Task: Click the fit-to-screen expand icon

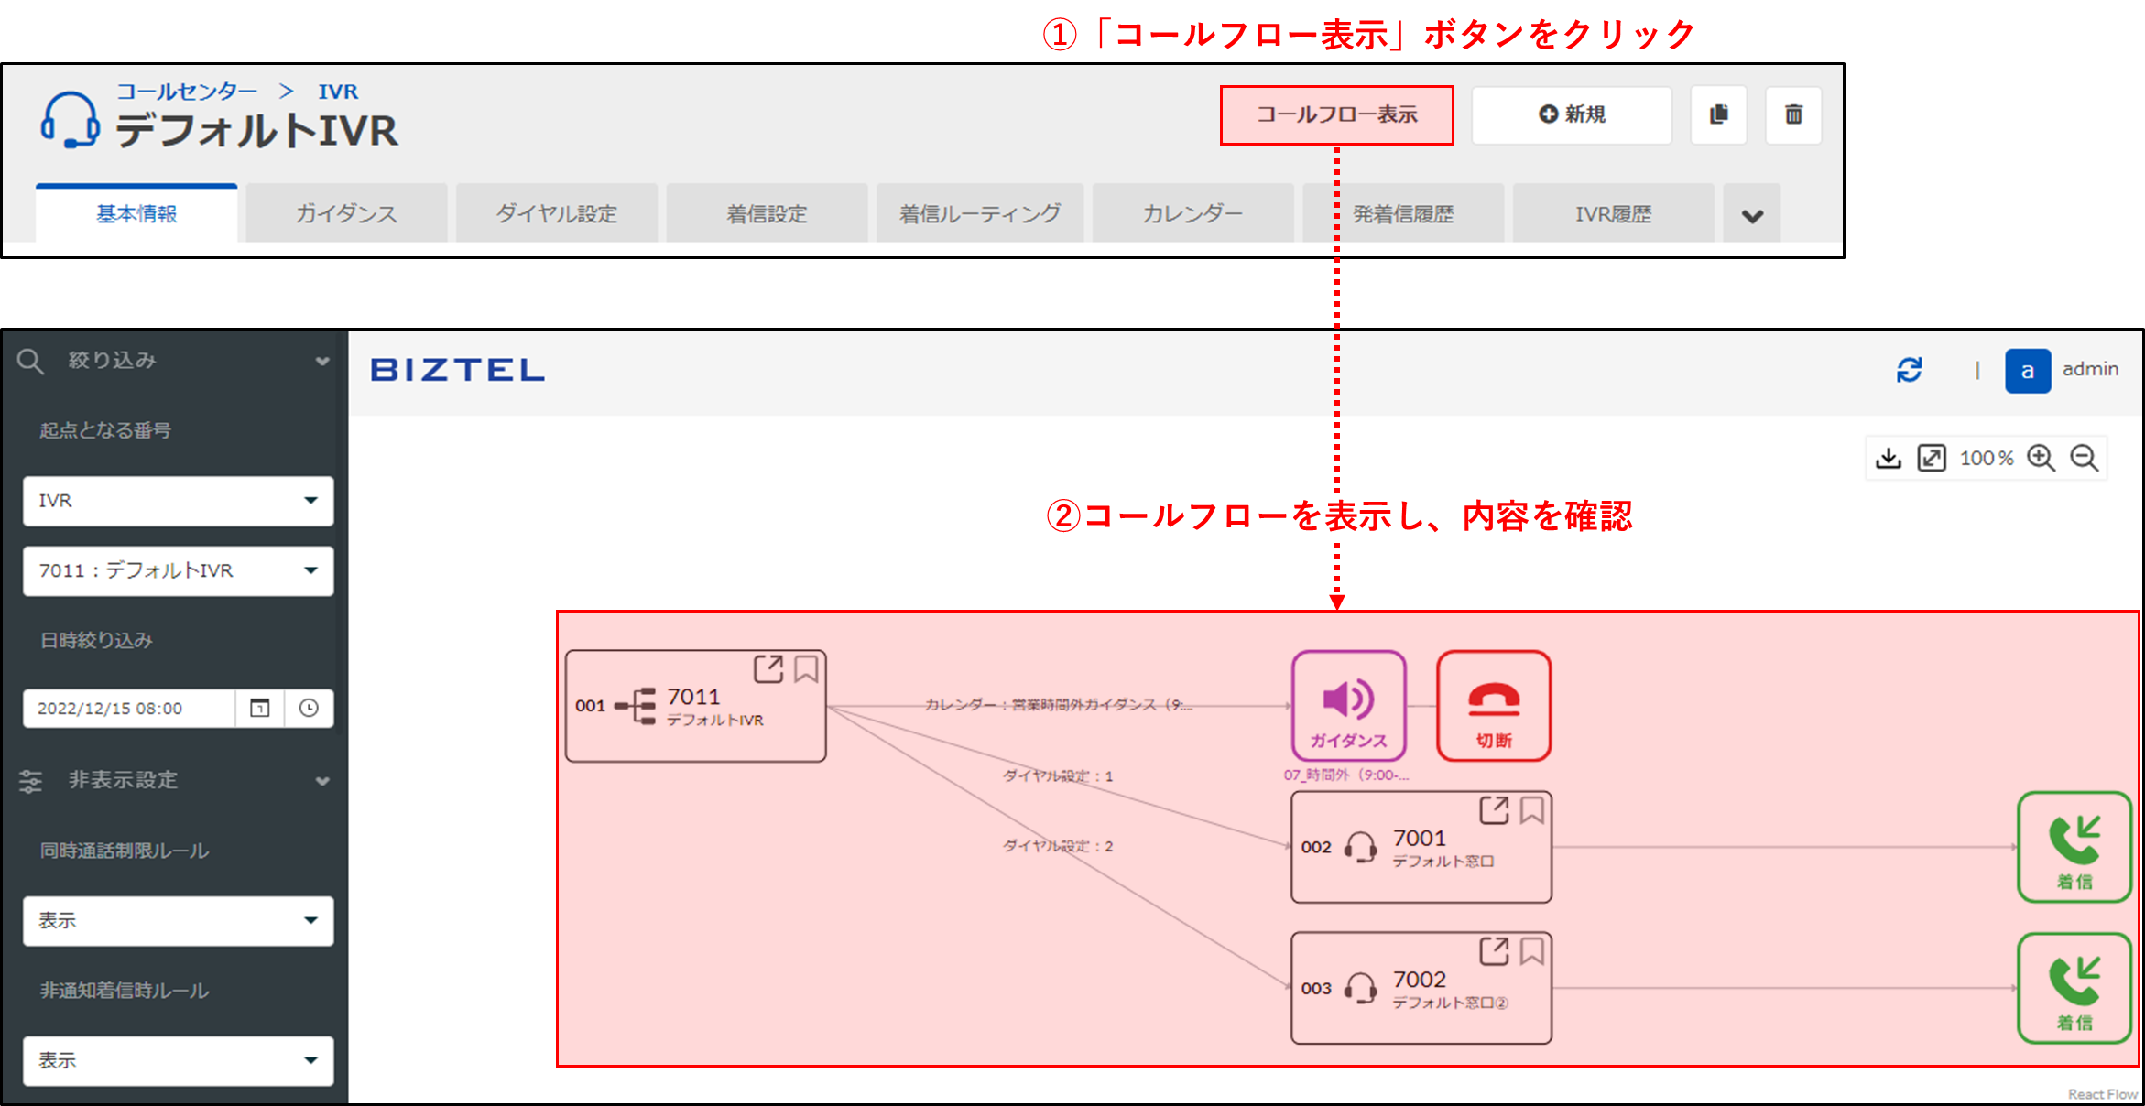Action: (1932, 458)
